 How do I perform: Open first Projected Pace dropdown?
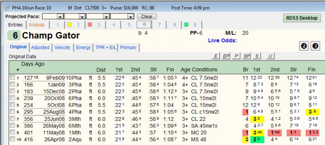pos(60,17)
